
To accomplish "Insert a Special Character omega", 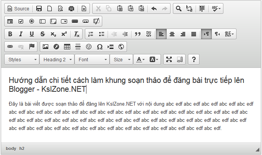I will coord(100,47).
